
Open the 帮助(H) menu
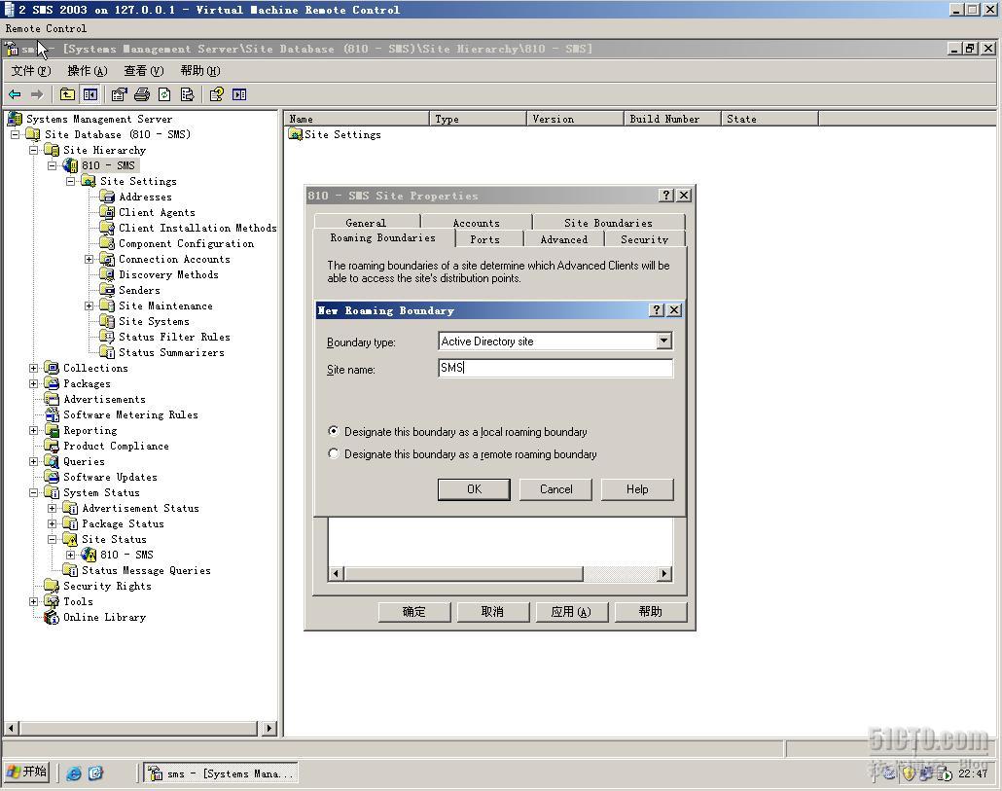click(x=200, y=71)
